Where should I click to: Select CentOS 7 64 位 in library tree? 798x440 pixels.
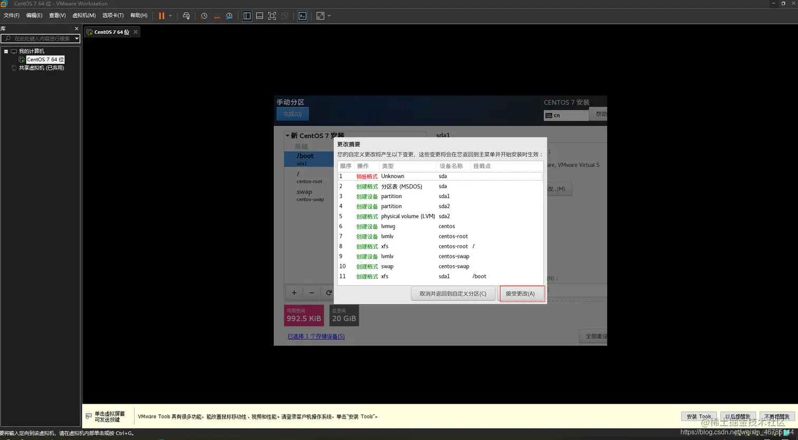point(45,60)
